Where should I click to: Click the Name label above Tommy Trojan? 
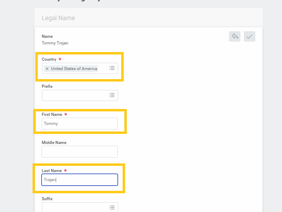click(47, 36)
